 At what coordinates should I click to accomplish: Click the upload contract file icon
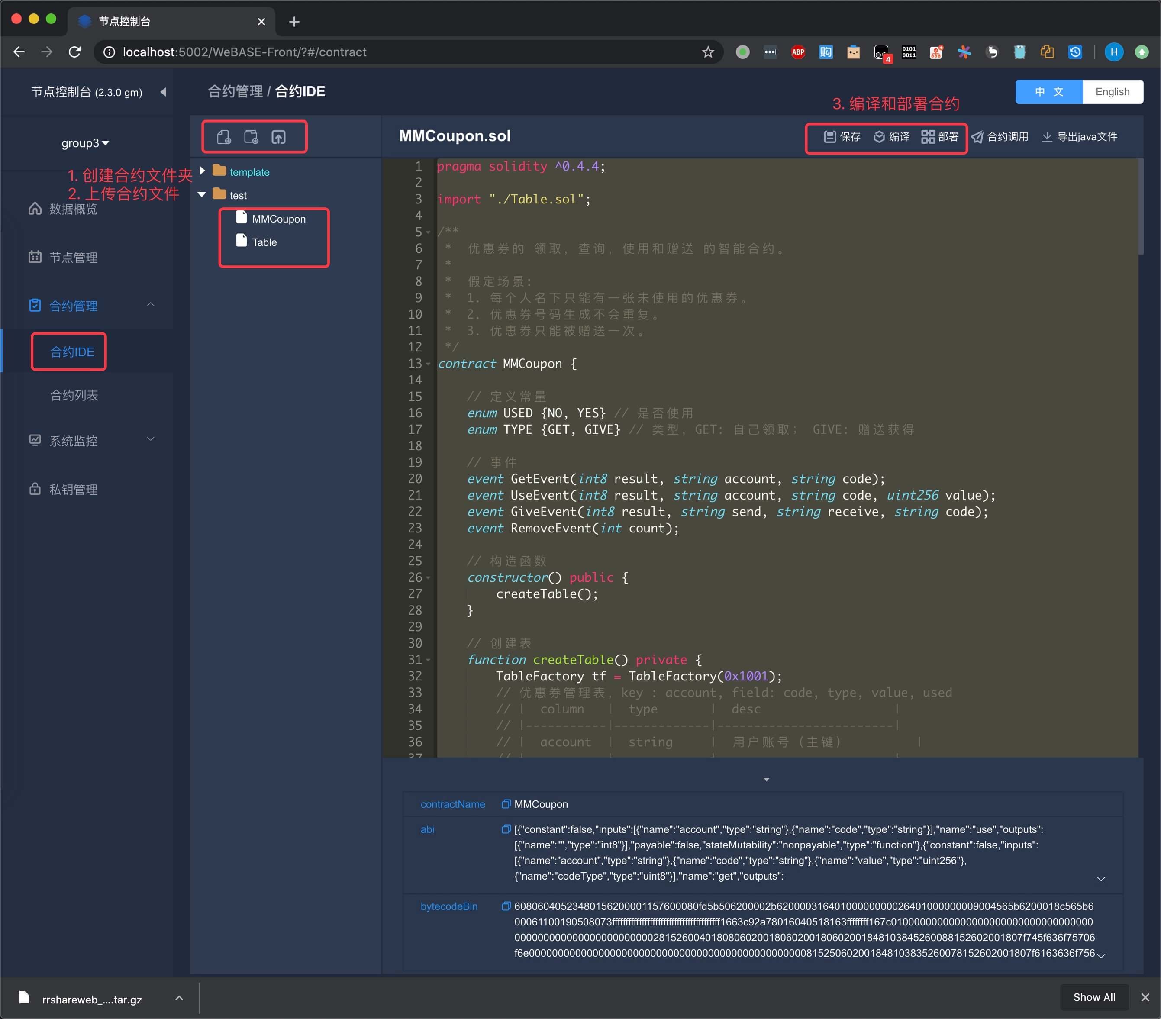coord(278,137)
